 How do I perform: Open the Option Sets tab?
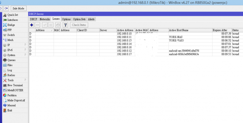pyautogui.click(x=79, y=19)
